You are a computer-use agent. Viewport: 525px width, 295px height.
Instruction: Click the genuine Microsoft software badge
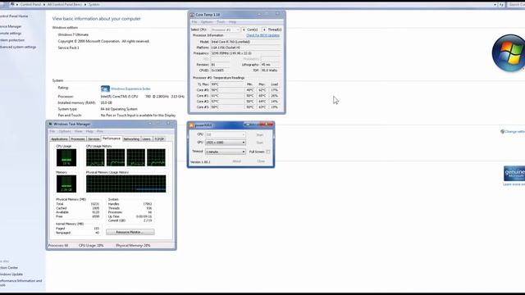pos(514,174)
